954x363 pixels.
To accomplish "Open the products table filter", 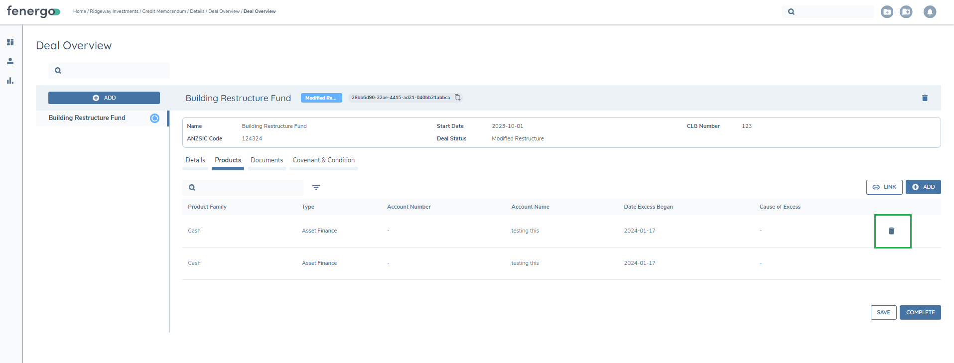I will tap(316, 187).
